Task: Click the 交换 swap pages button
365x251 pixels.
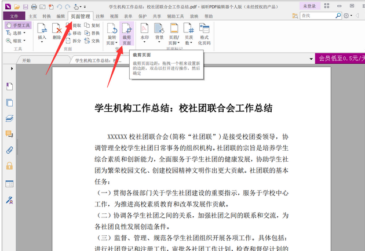Action: (x=92, y=41)
